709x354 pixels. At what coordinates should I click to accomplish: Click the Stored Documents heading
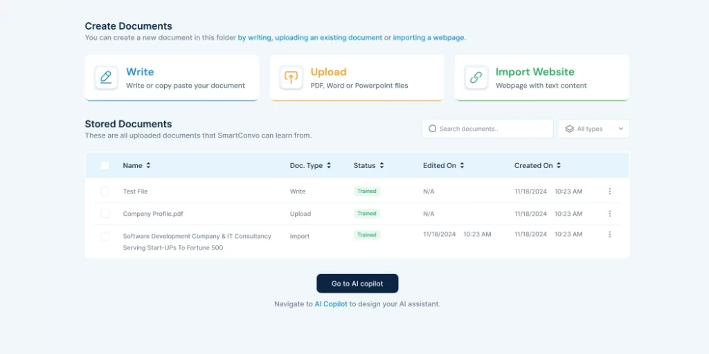(128, 124)
